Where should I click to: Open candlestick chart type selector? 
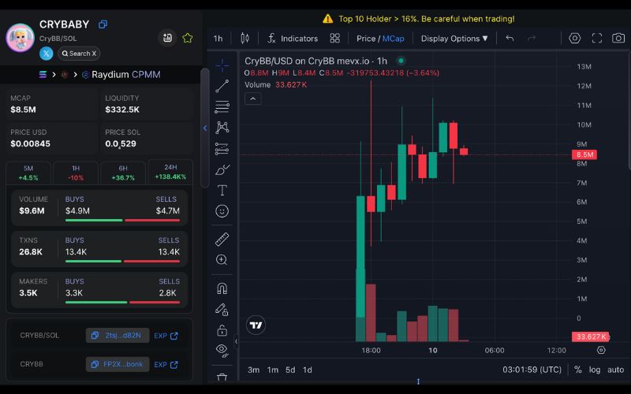point(245,38)
